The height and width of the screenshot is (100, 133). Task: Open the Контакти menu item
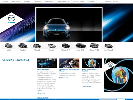pyautogui.click(x=92, y=2)
